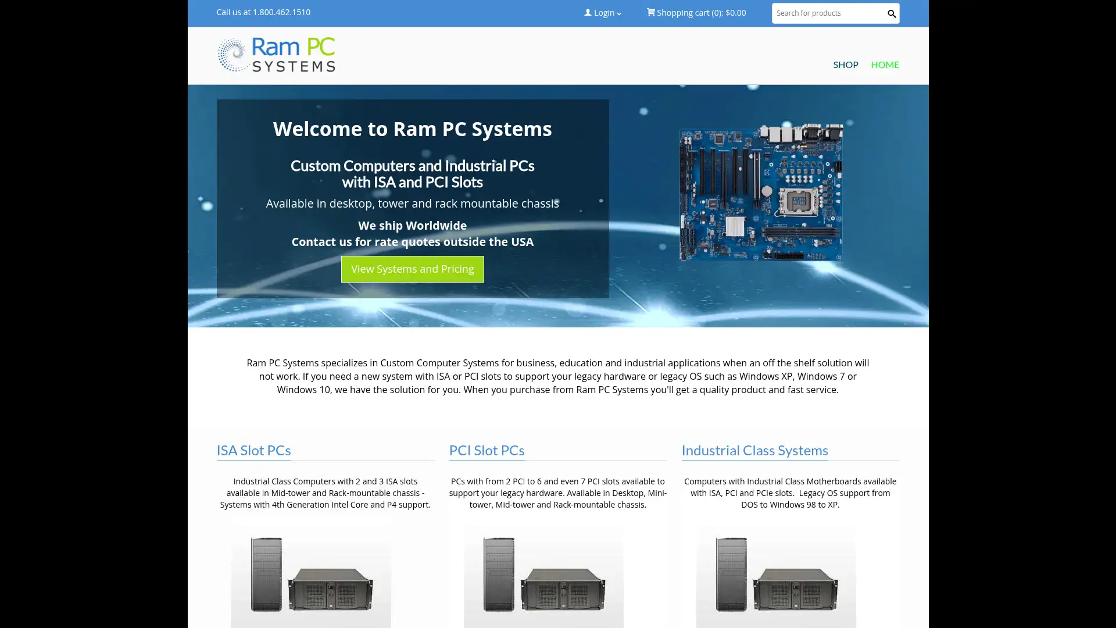Click the Ram PC Systems logo
This screenshot has height=628, width=1116.
[276, 54]
